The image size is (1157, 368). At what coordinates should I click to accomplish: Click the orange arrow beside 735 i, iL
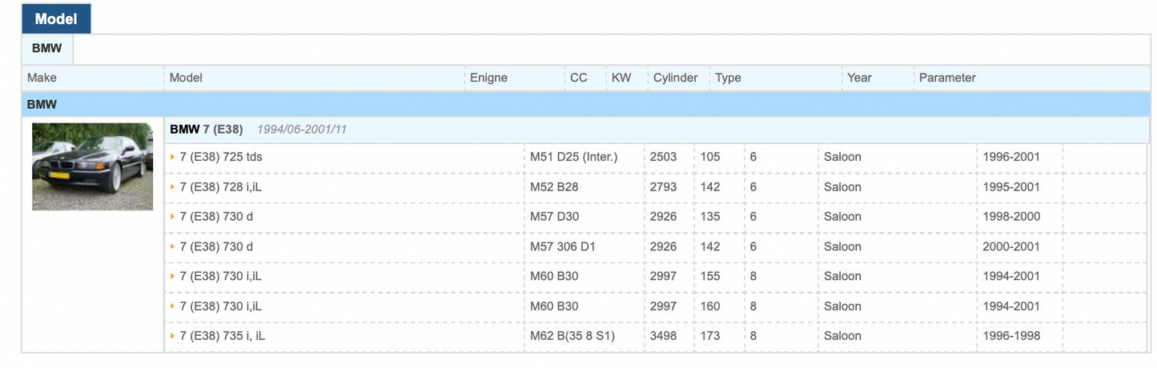(173, 337)
